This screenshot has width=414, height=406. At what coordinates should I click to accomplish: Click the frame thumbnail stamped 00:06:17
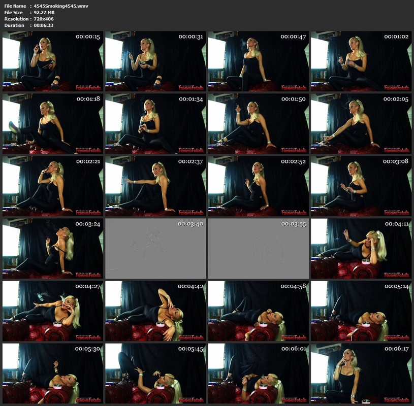(x=361, y=374)
